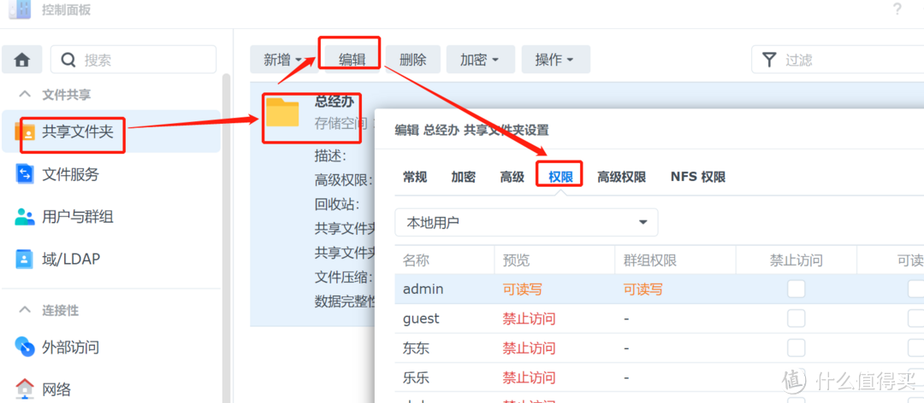Switch to the 权限 tab
924x403 pixels.
560,177
